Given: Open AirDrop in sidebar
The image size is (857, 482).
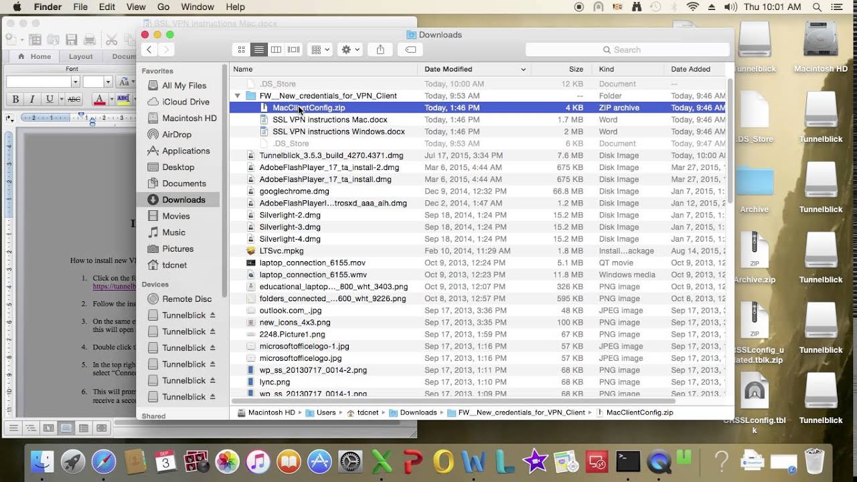Looking at the screenshot, I should [178, 135].
